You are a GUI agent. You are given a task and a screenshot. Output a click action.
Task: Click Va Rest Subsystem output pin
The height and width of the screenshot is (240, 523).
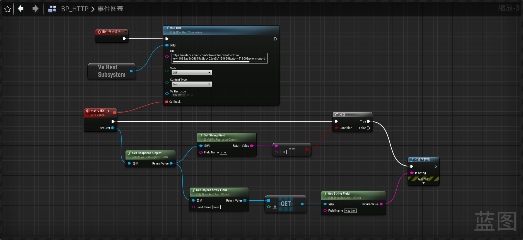(131, 71)
